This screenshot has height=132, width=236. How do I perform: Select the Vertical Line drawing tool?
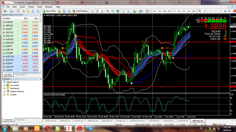point(211,11)
